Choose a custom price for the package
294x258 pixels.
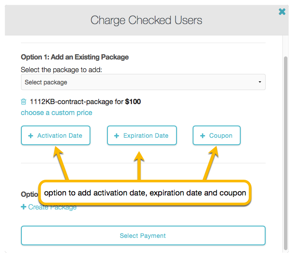(x=56, y=113)
